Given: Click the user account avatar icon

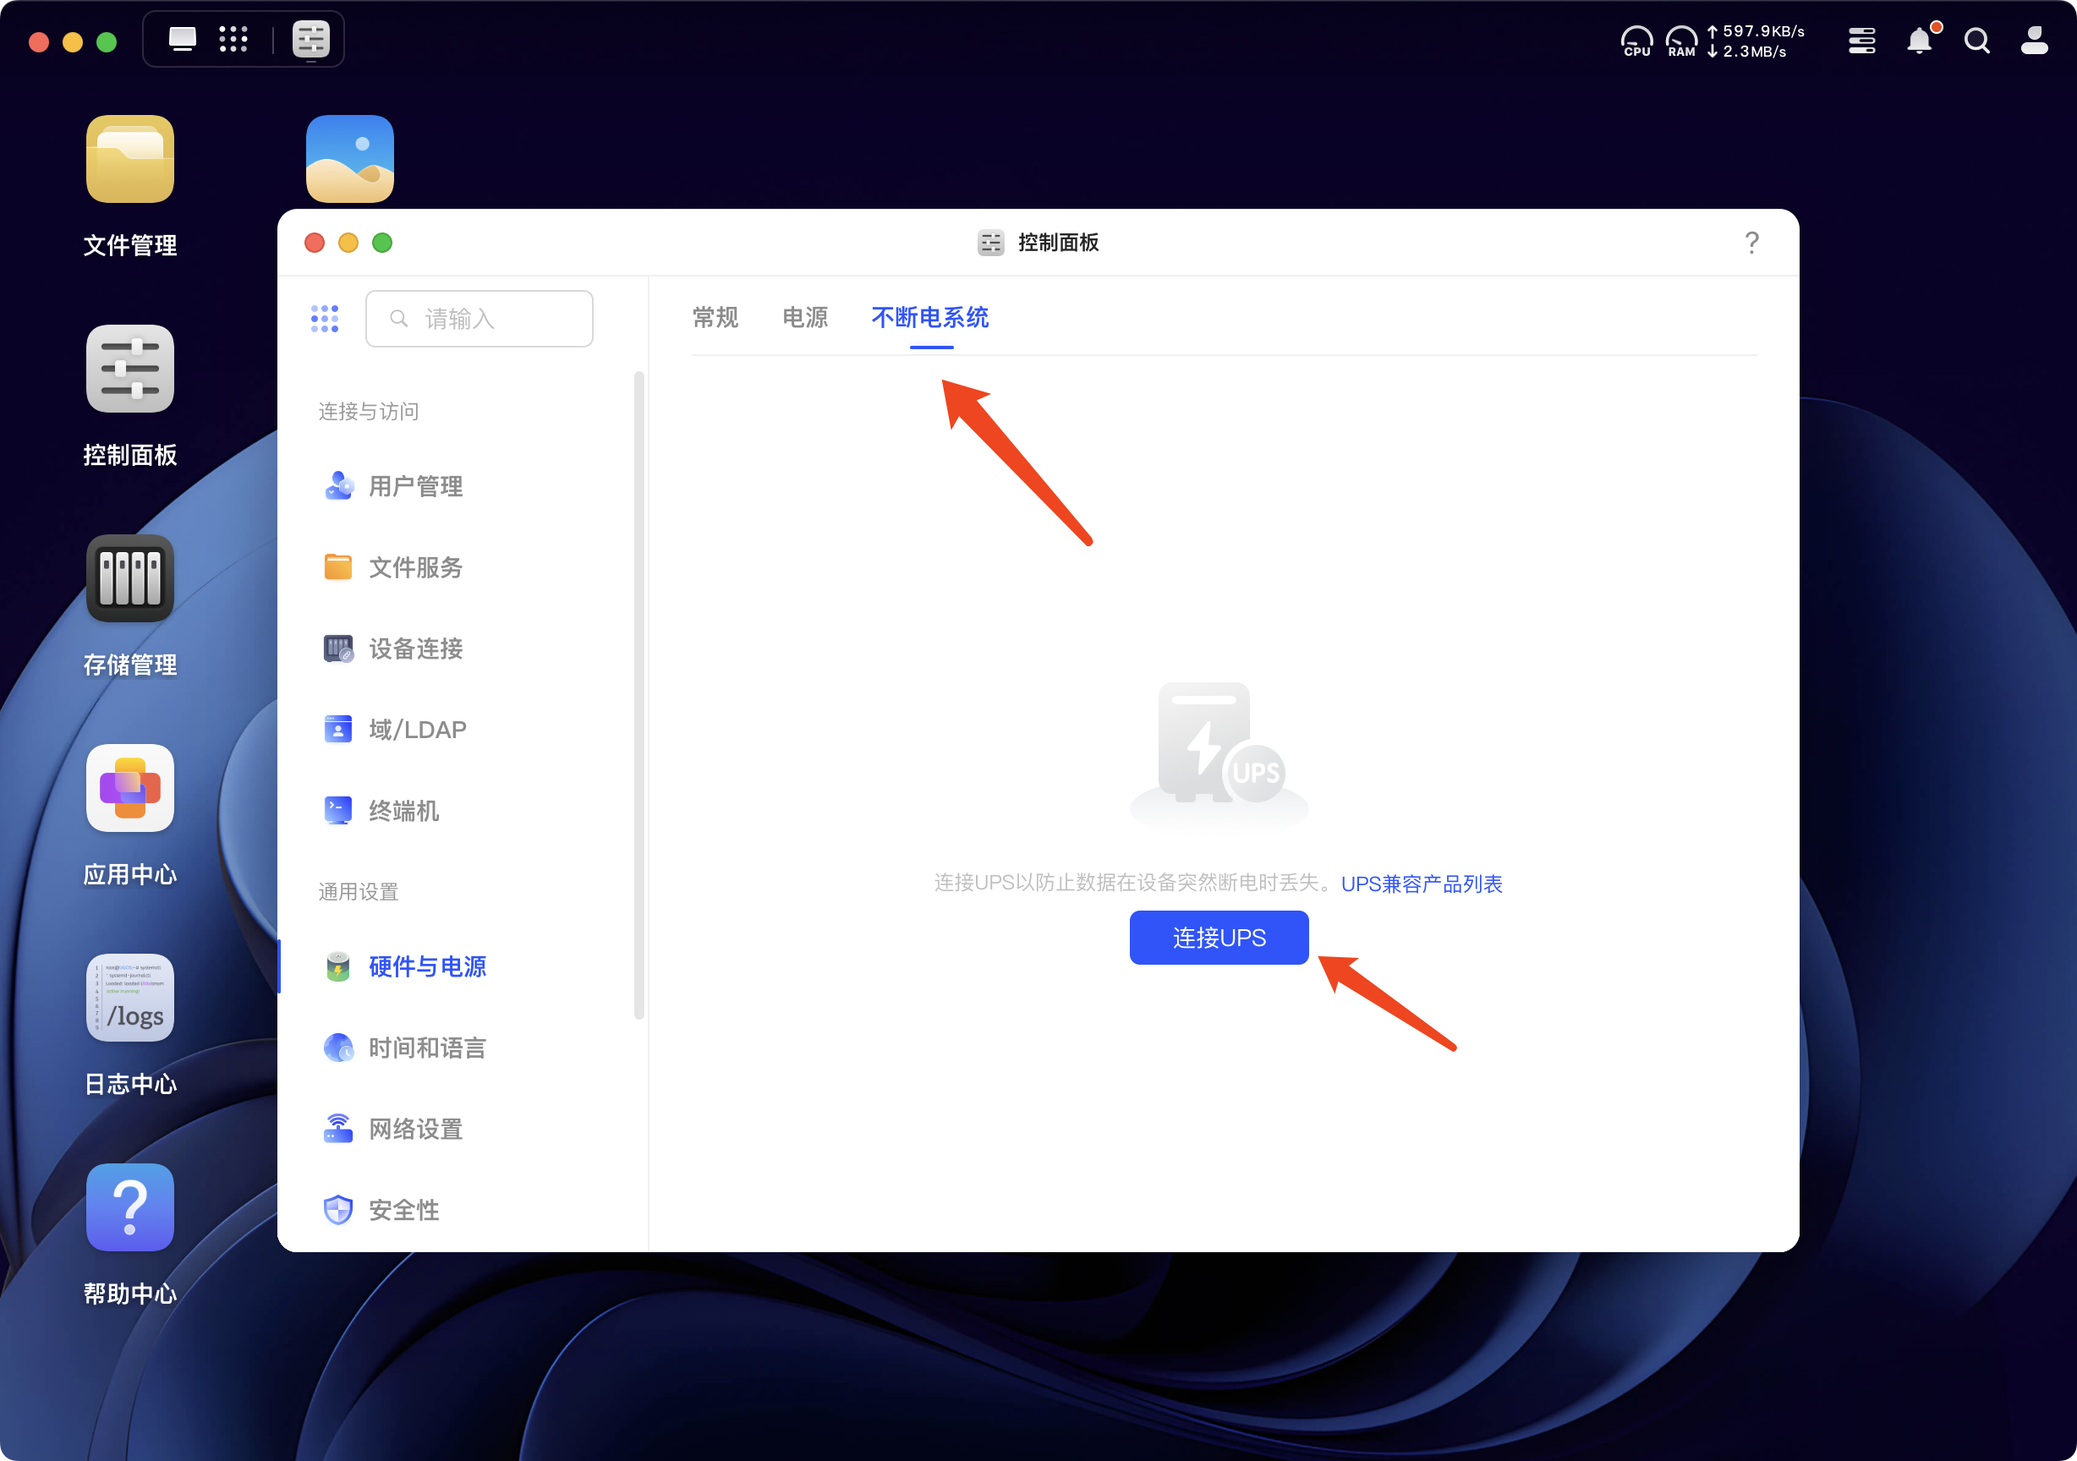Looking at the screenshot, I should coord(2035,41).
